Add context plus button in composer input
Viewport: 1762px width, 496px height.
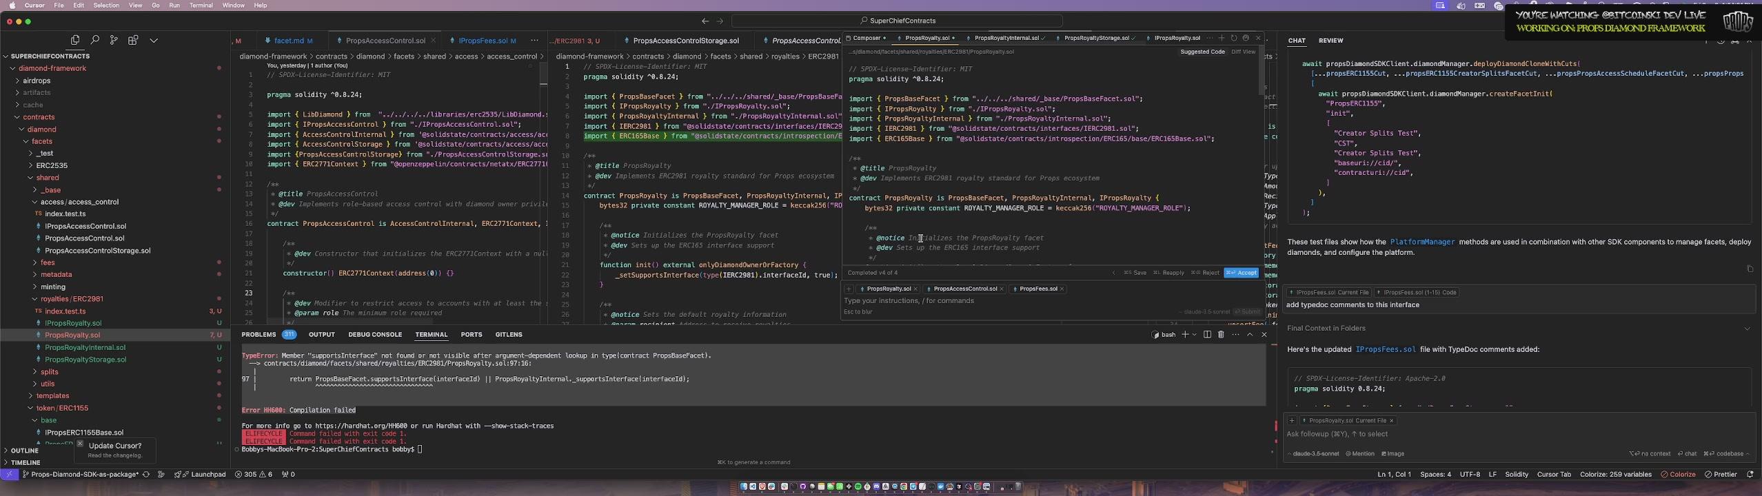pos(849,289)
